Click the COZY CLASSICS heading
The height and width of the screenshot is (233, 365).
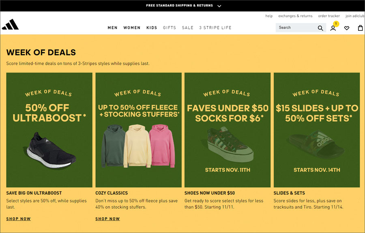click(112, 193)
